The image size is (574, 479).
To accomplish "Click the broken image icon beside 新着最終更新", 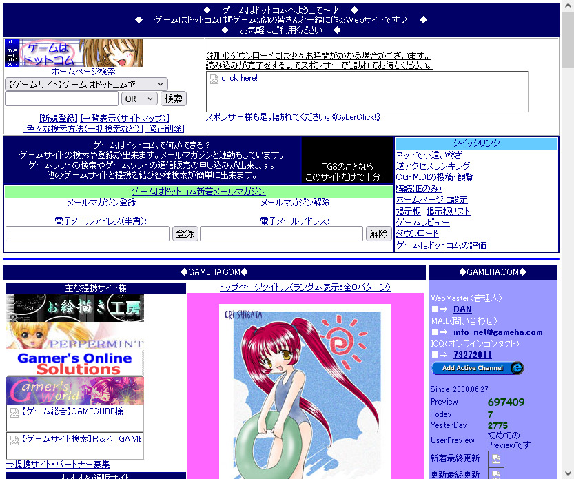I will (496, 459).
